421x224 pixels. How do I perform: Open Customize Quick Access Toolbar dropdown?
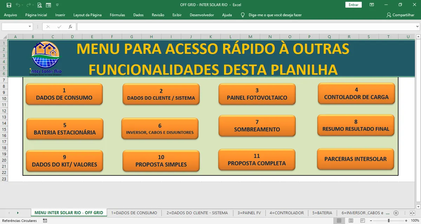pyautogui.click(x=57, y=5)
